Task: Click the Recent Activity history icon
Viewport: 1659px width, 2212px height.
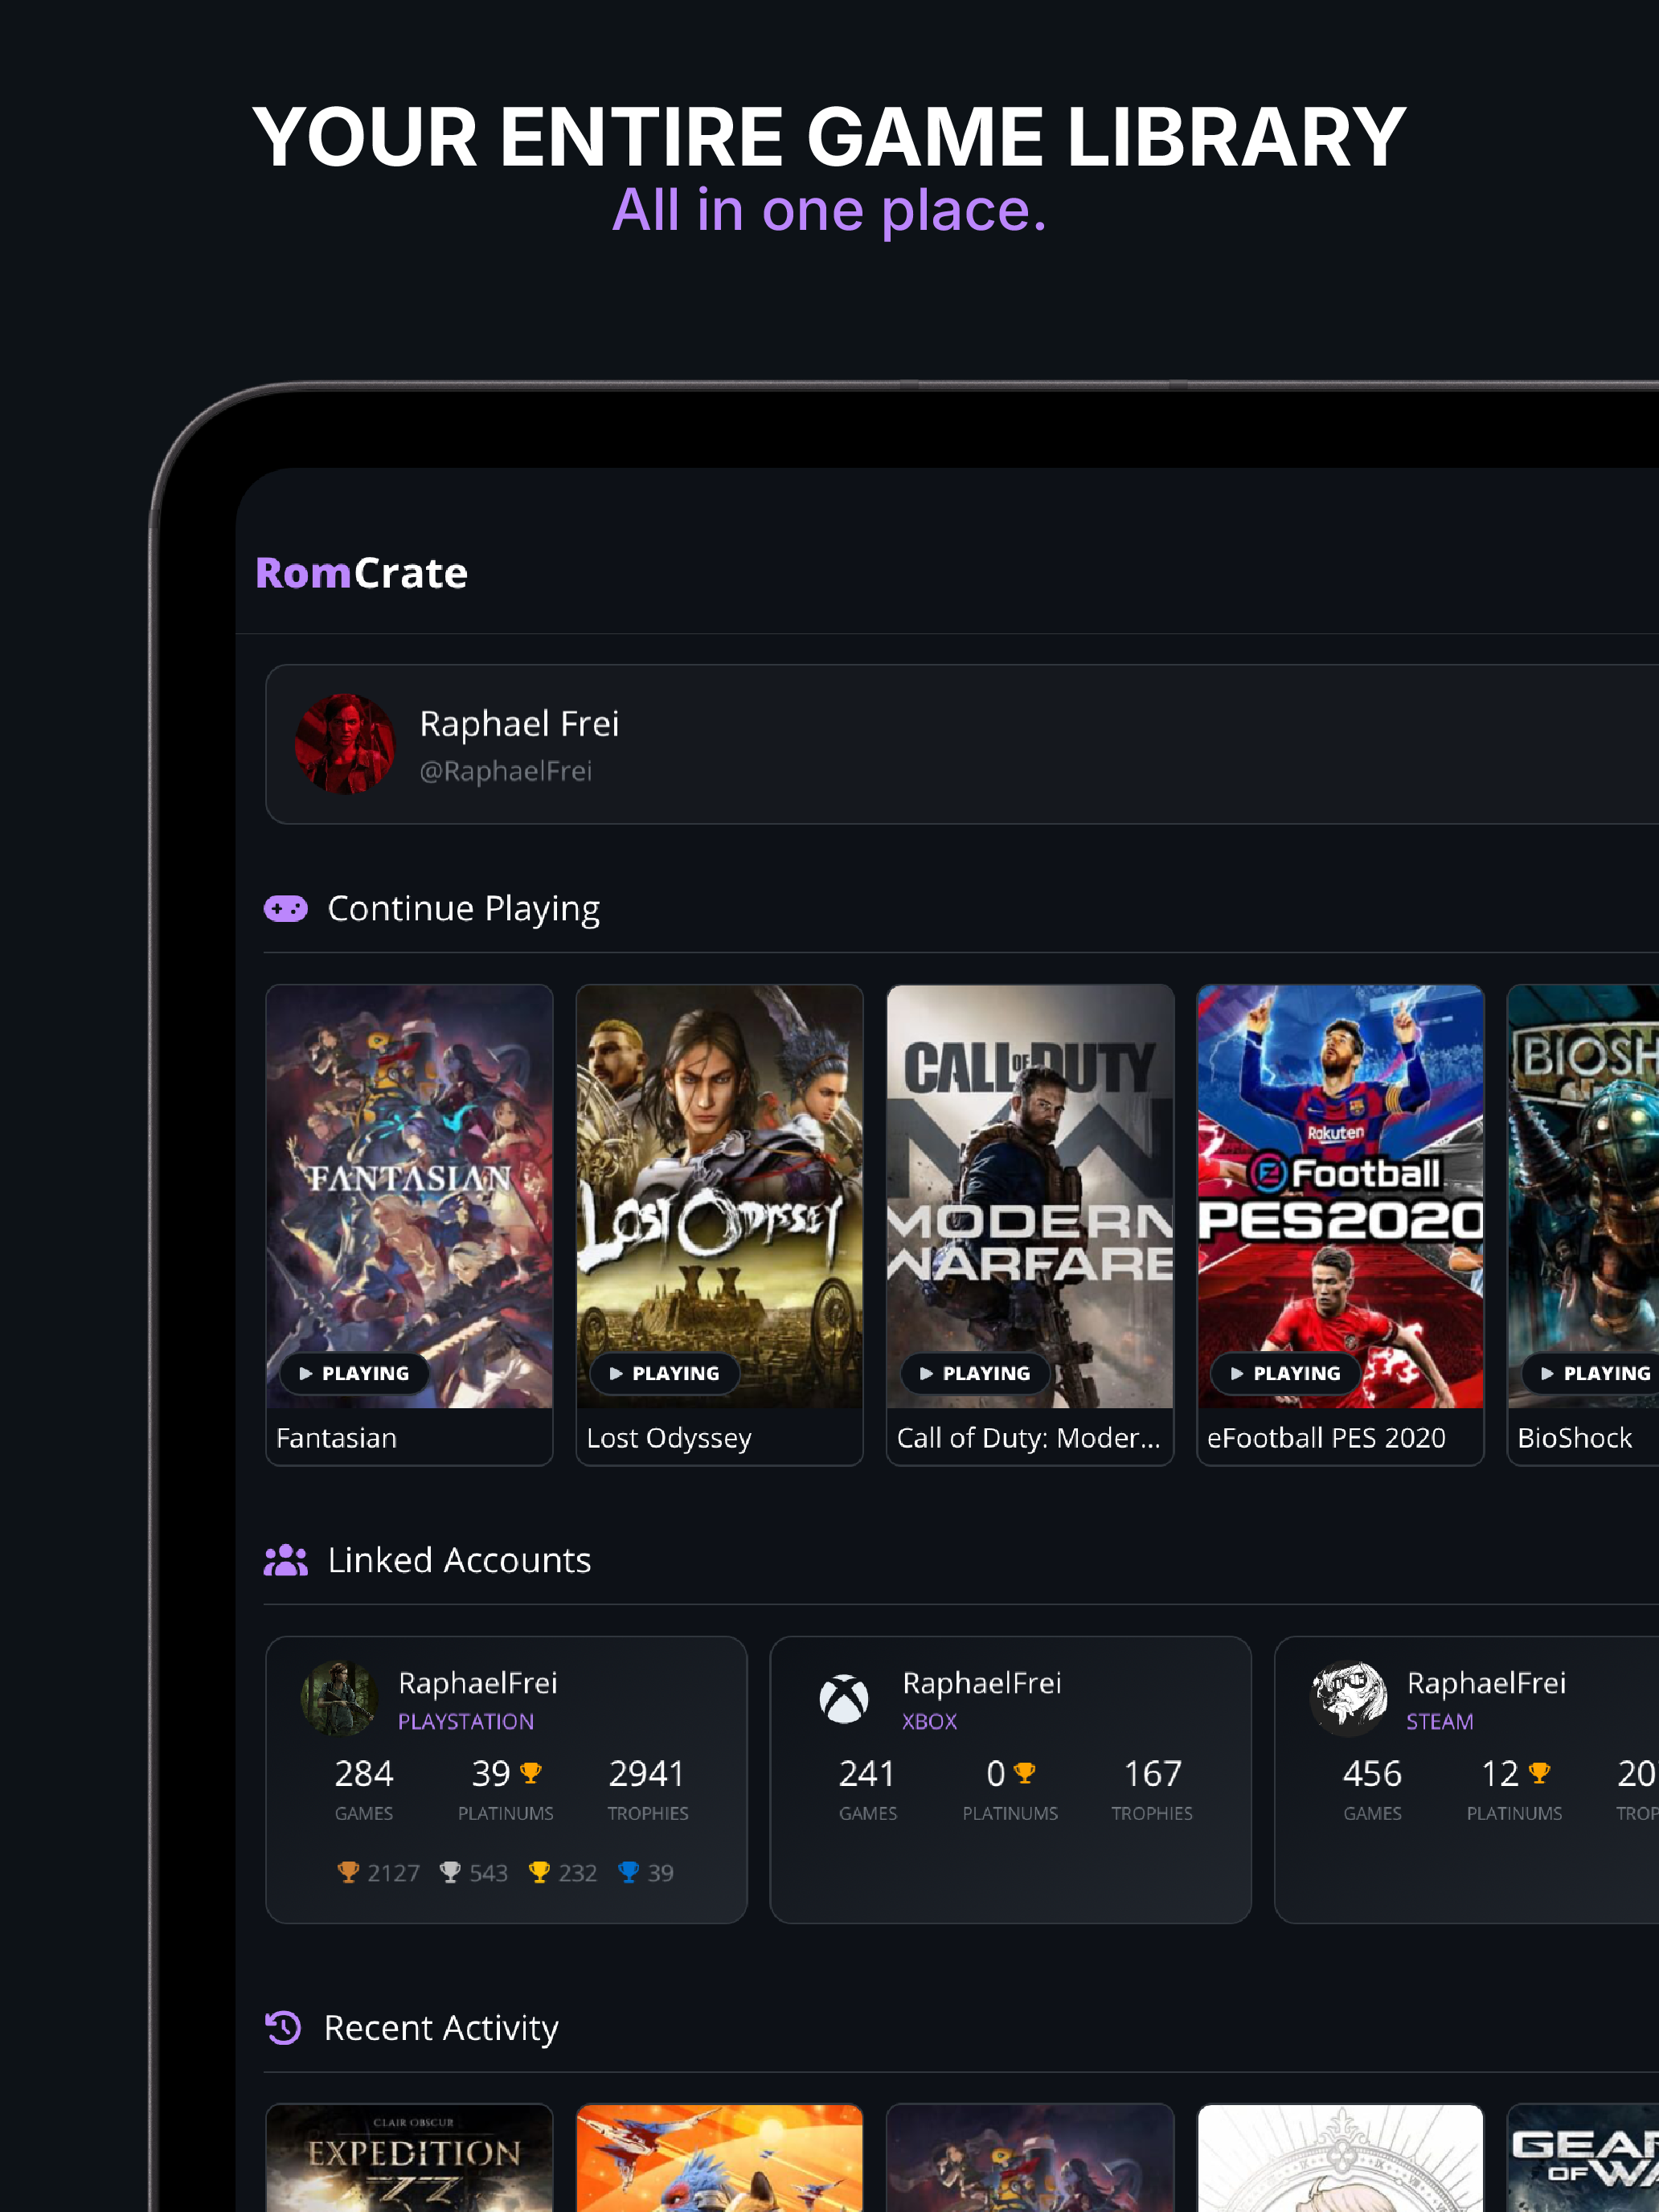Action: (284, 2028)
